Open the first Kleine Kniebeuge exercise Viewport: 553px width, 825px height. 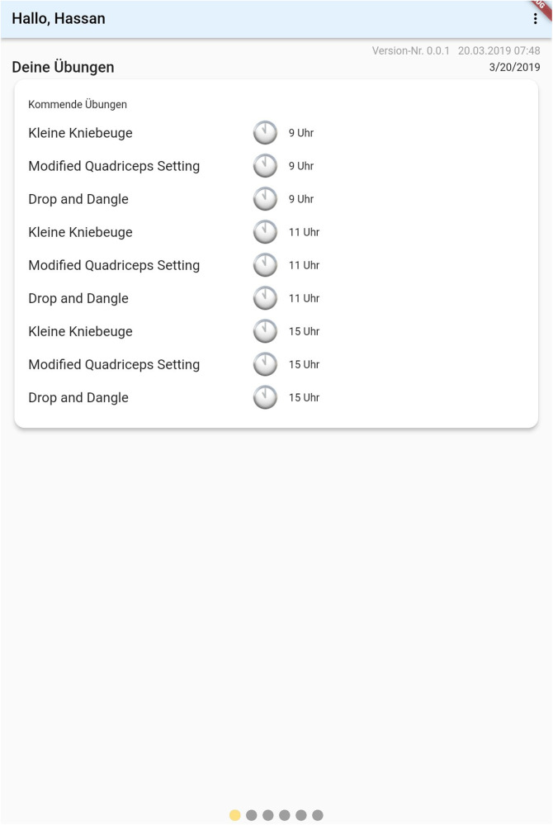pyautogui.click(x=80, y=133)
